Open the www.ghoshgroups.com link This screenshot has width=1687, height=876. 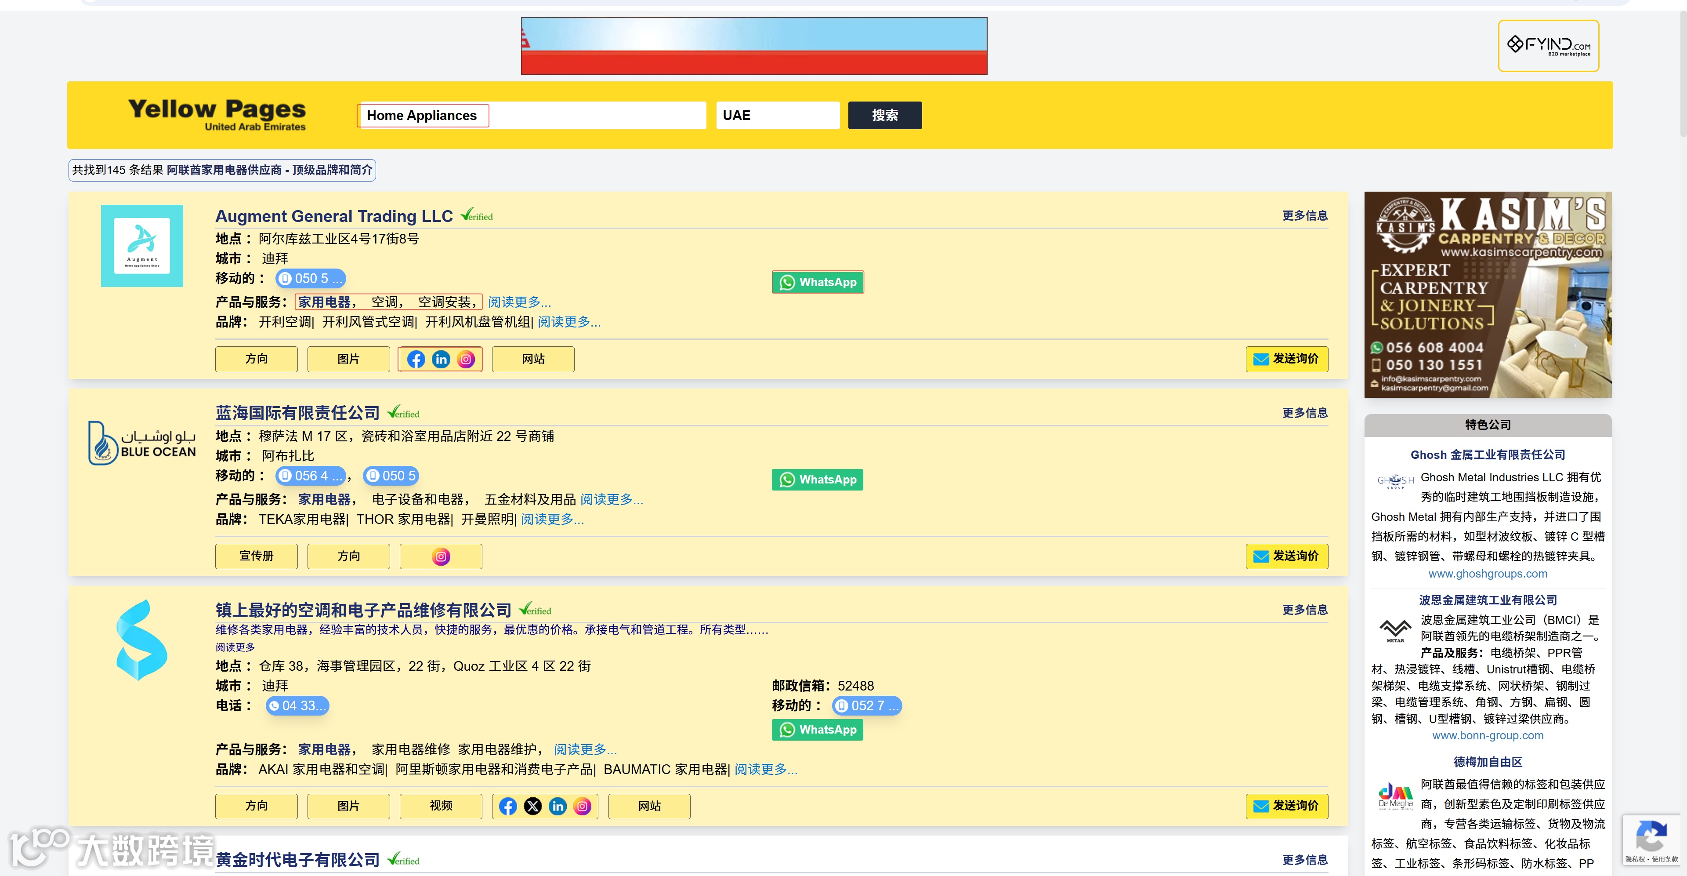click(x=1487, y=573)
